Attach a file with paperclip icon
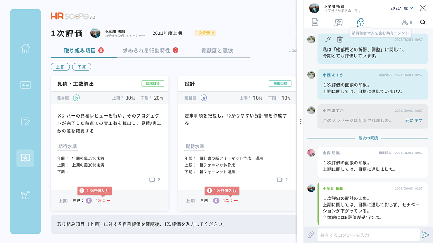The width and height of the screenshot is (433, 243). point(310,235)
